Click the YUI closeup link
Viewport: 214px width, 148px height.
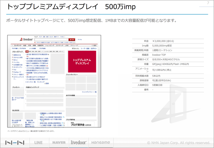click(x=15, y=70)
